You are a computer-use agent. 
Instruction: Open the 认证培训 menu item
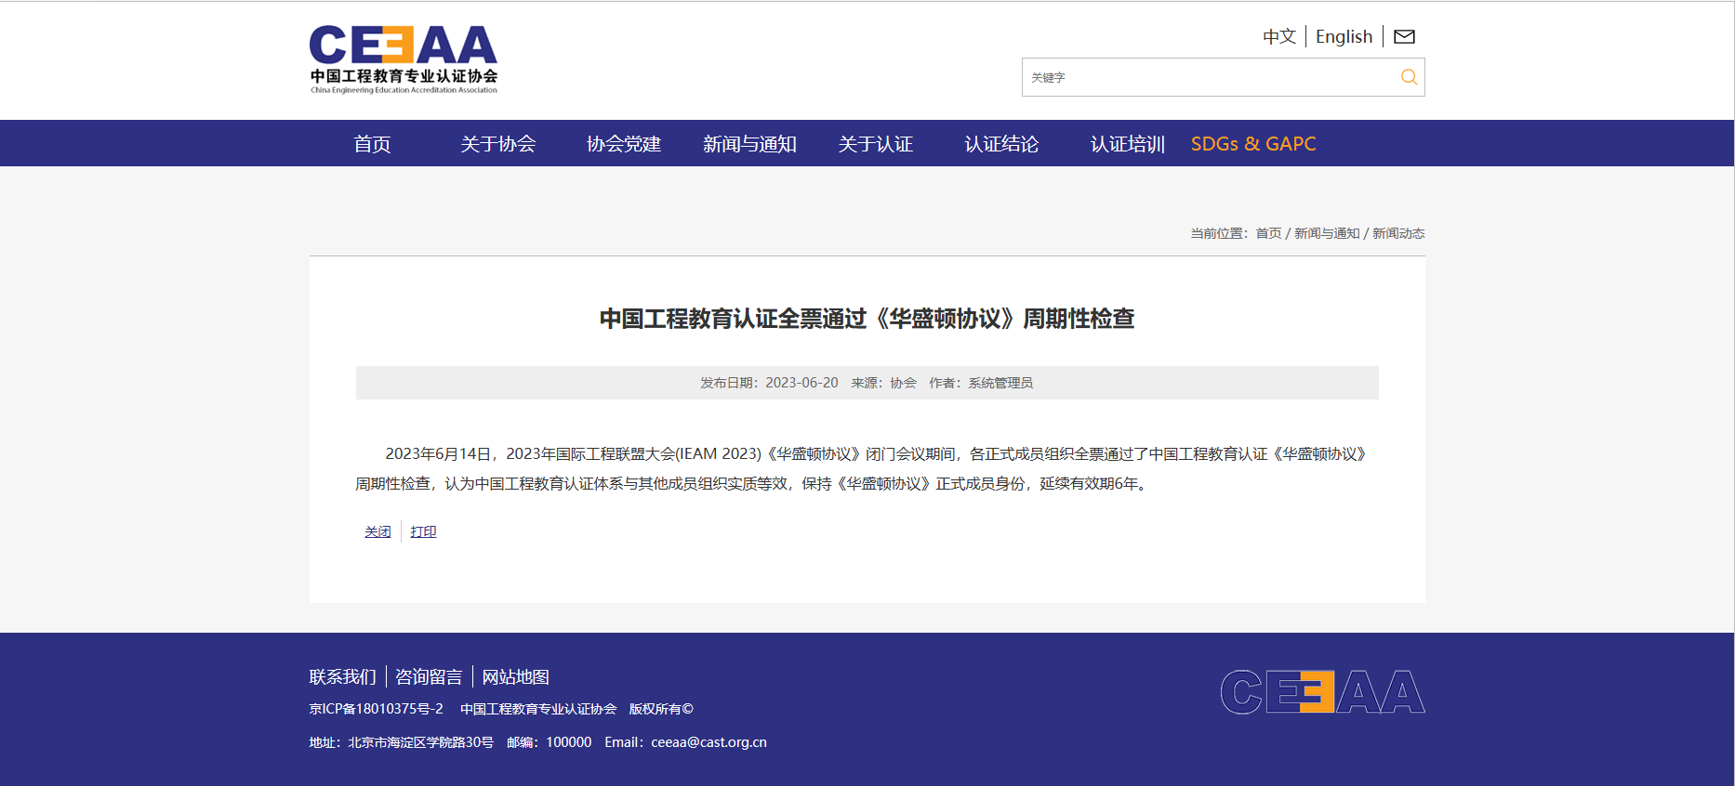1127,144
